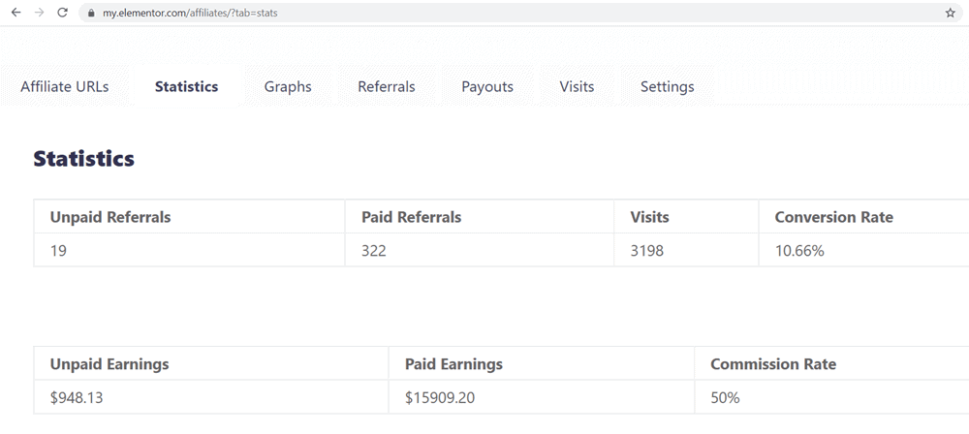This screenshot has width=969, height=434.
Task: Click the padlock site info icon
Action: pos(91,13)
